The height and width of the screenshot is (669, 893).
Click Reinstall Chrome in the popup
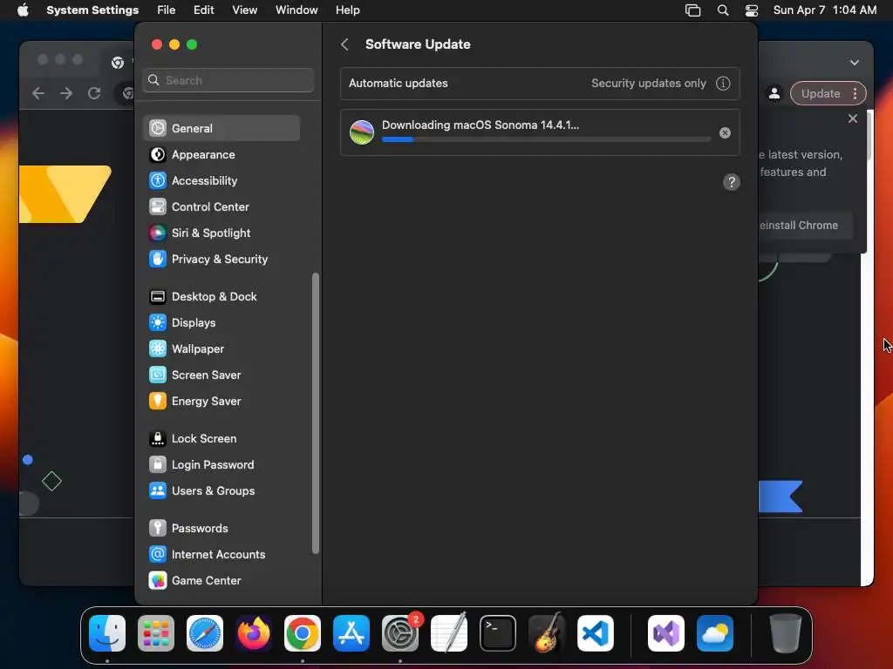coord(805,226)
